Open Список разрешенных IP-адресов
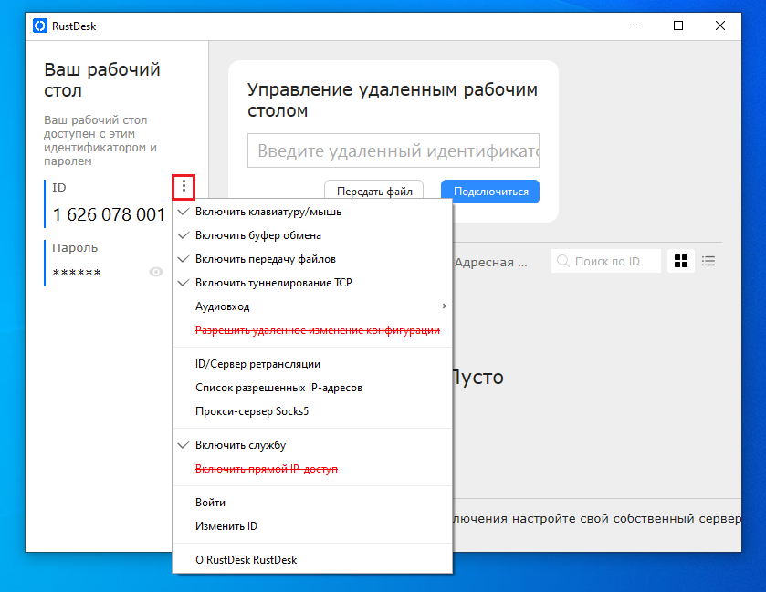The width and height of the screenshot is (766, 592). point(312,388)
